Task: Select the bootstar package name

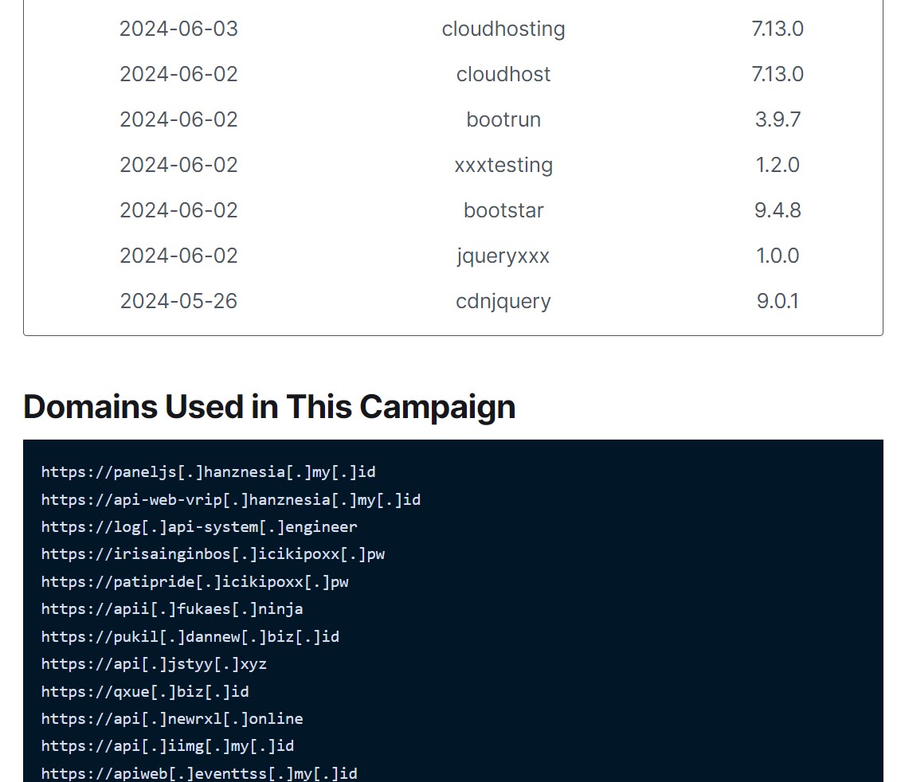Action: (x=503, y=210)
